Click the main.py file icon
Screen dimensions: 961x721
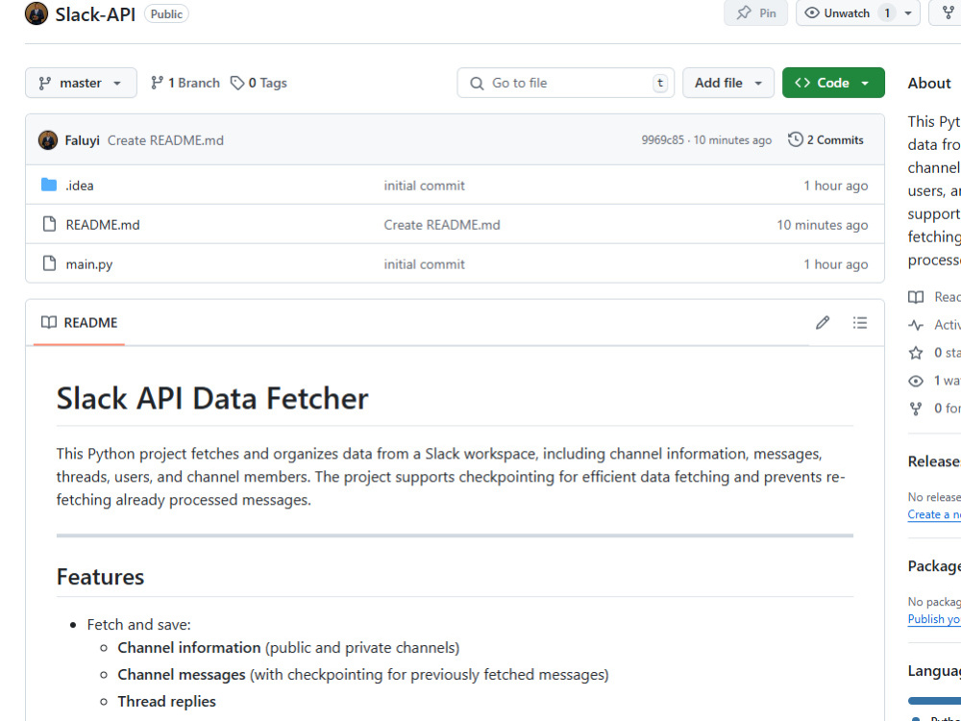coord(49,263)
